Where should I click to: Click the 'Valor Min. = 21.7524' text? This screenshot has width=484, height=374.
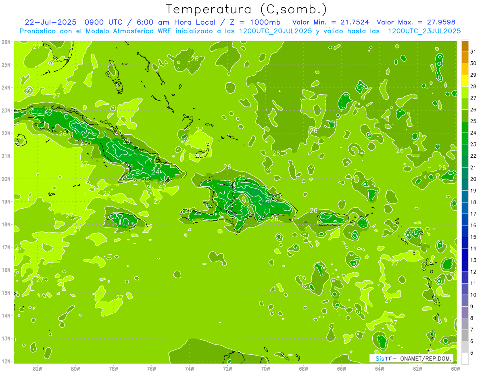[x=331, y=22]
